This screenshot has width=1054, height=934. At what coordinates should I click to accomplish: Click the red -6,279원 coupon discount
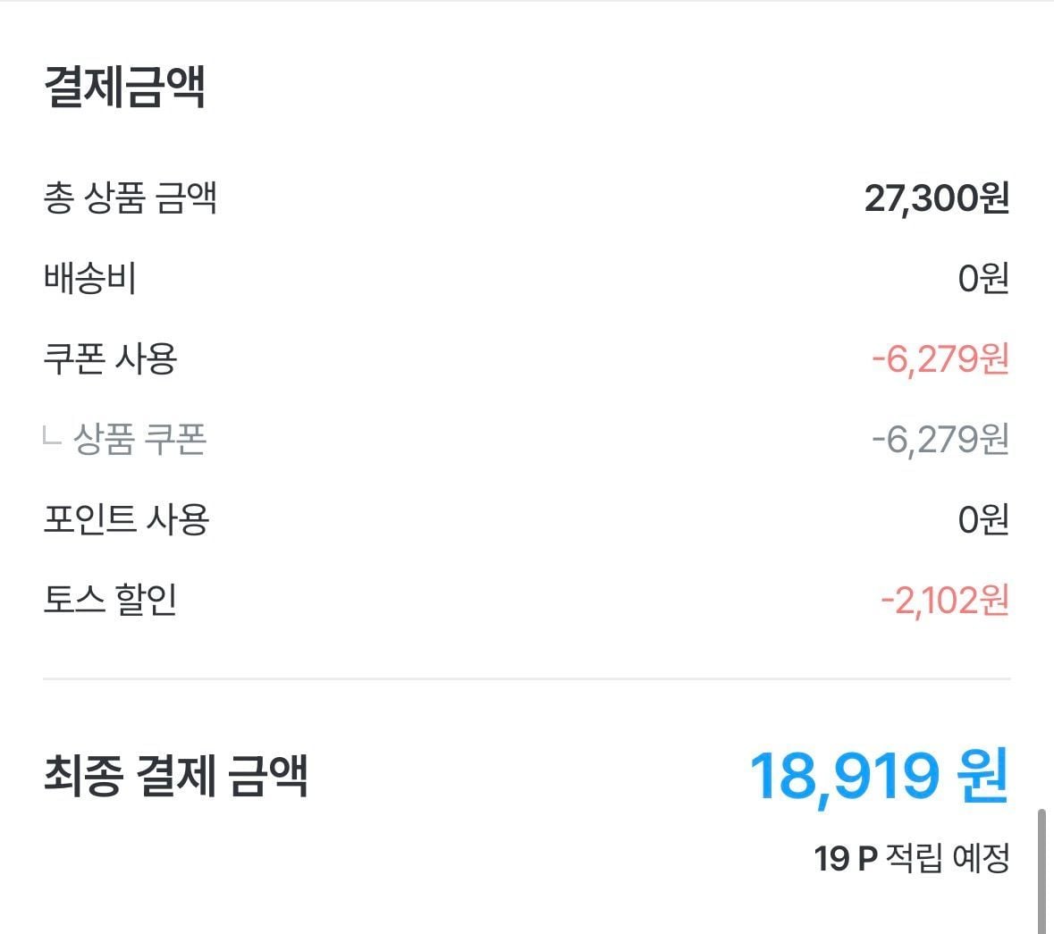tap(940, 358)
